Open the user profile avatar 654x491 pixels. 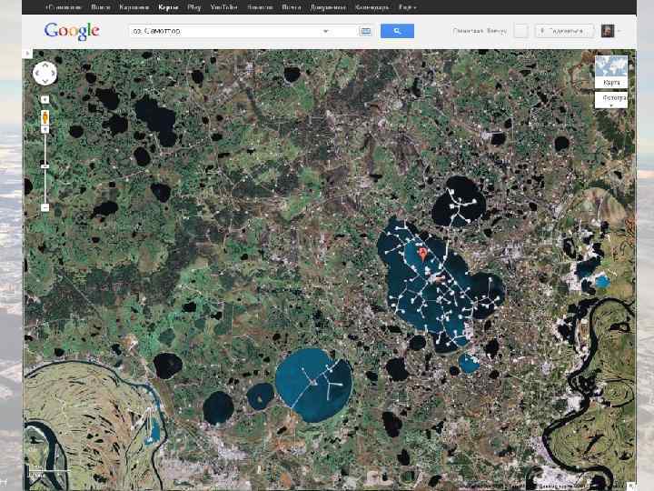(608, 31)
